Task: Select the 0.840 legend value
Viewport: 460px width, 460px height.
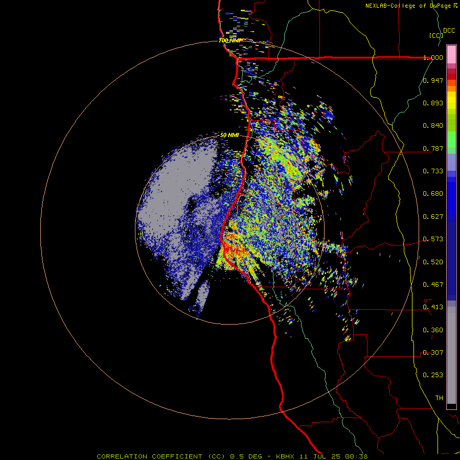Action: (433, 126)
